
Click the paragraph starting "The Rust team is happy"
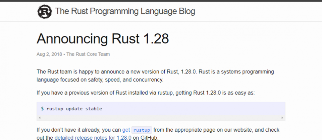click(x=155, y=76)
